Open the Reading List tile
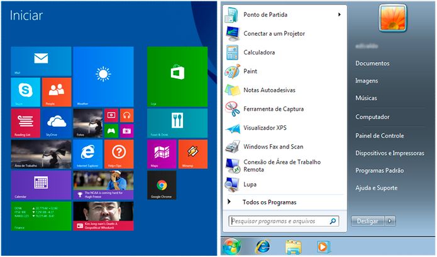437x257 pixels. point(26,123)
